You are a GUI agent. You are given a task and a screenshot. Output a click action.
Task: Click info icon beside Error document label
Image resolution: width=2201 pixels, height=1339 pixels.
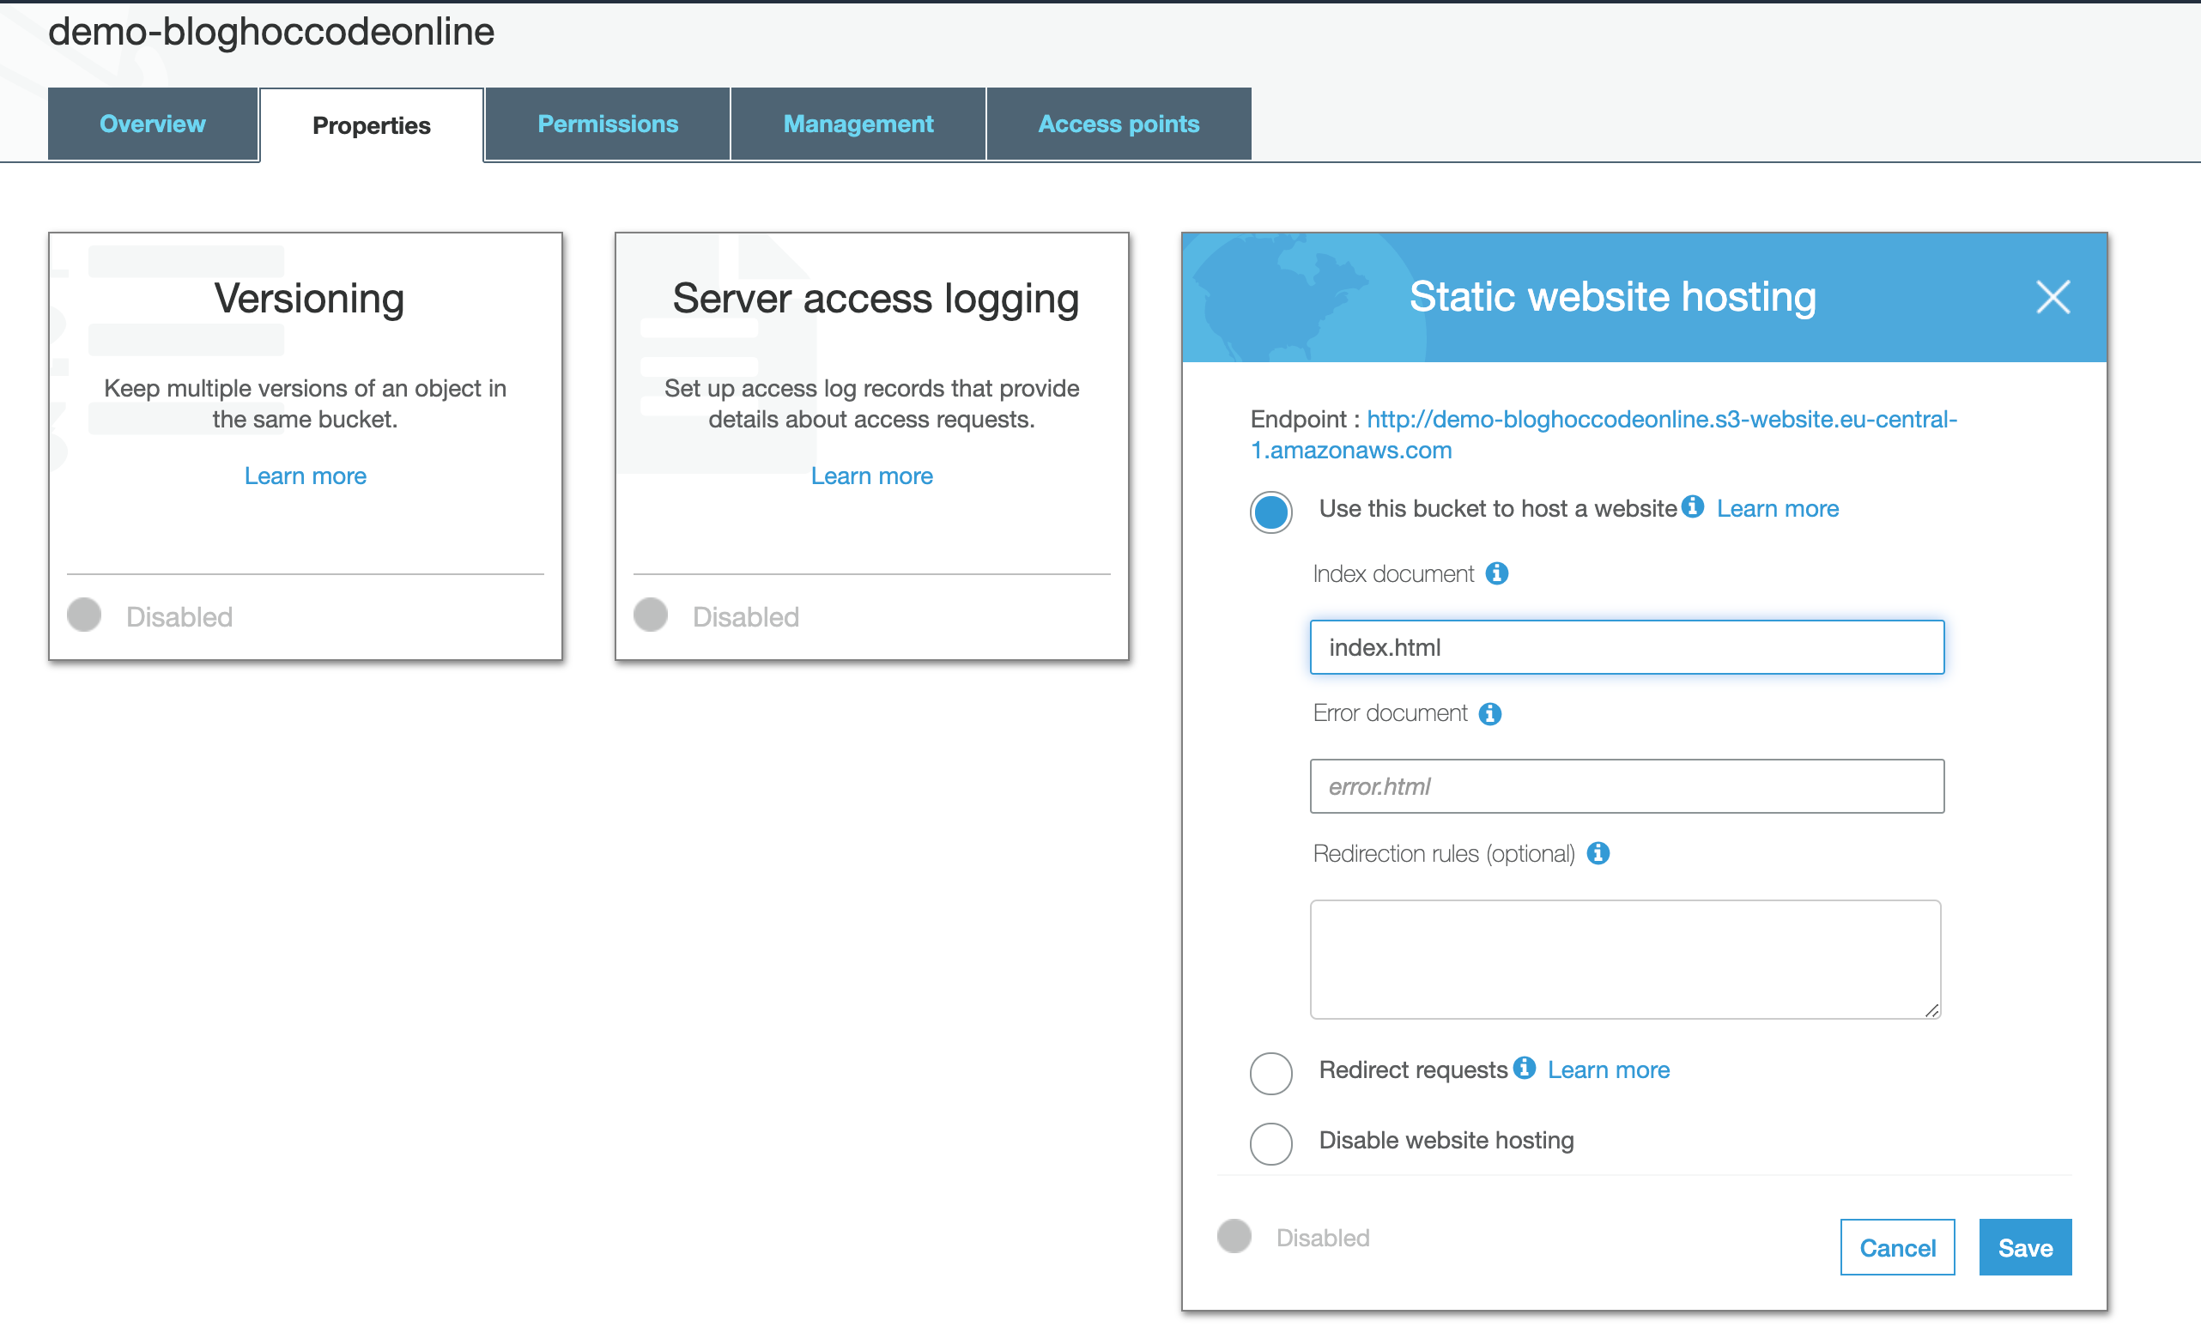[x=1490, y=714]
